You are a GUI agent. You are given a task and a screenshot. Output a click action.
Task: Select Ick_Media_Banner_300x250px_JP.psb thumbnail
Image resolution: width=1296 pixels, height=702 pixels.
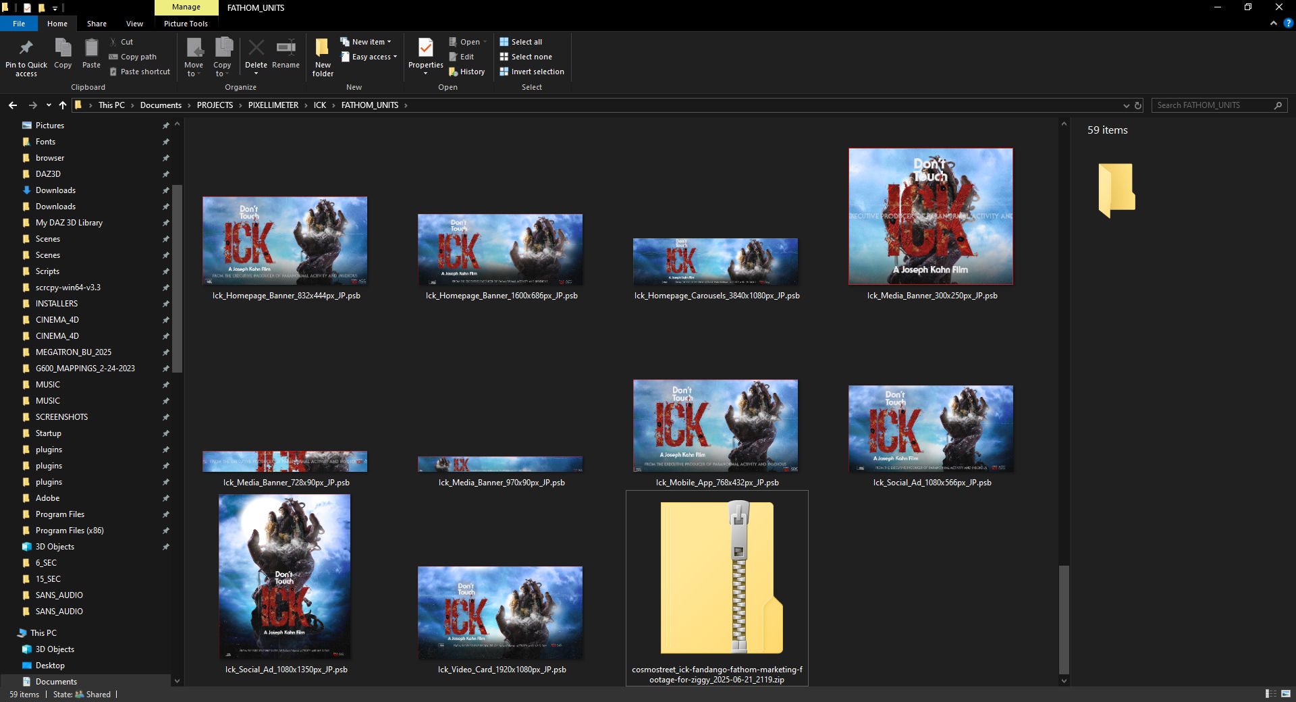(931, 216)
